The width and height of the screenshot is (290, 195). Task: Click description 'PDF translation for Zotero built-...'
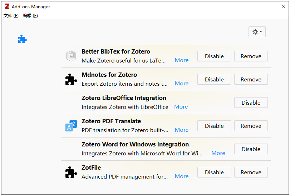[x=125, y=130]
